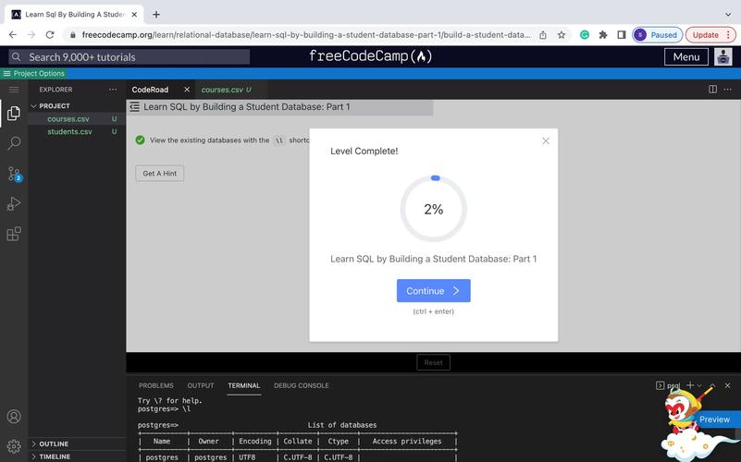Open the Chrome menu in the Update button
The height and width of the screenshot is (462, 741).
click(728, 35)
